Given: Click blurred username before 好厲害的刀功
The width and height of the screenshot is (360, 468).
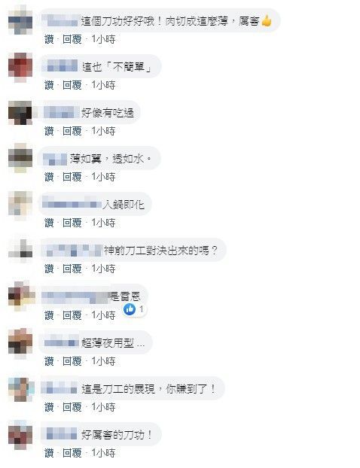Looking at the screenshot, I should (x=61, y=433).
